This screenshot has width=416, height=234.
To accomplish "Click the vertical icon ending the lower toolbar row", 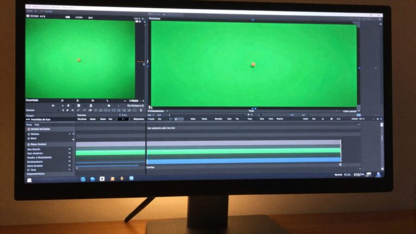I will (x=141, y=110).
